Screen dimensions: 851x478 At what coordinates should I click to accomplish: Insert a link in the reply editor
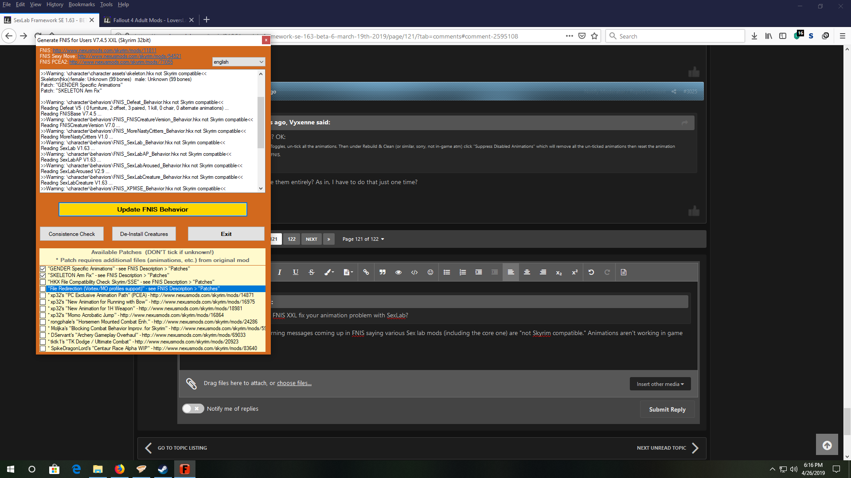tap(366, 272)
